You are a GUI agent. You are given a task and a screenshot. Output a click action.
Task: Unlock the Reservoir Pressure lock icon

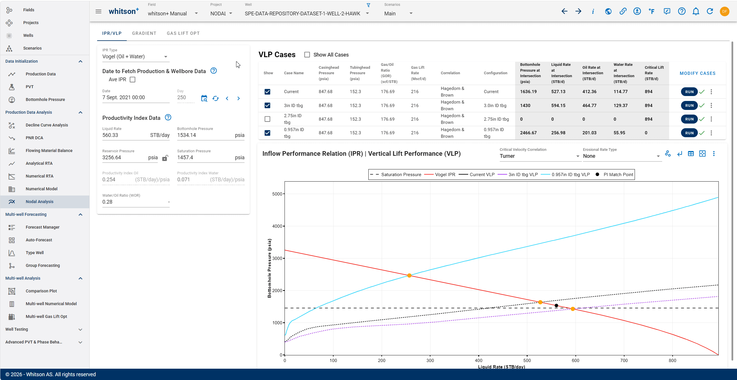(165, 158)
